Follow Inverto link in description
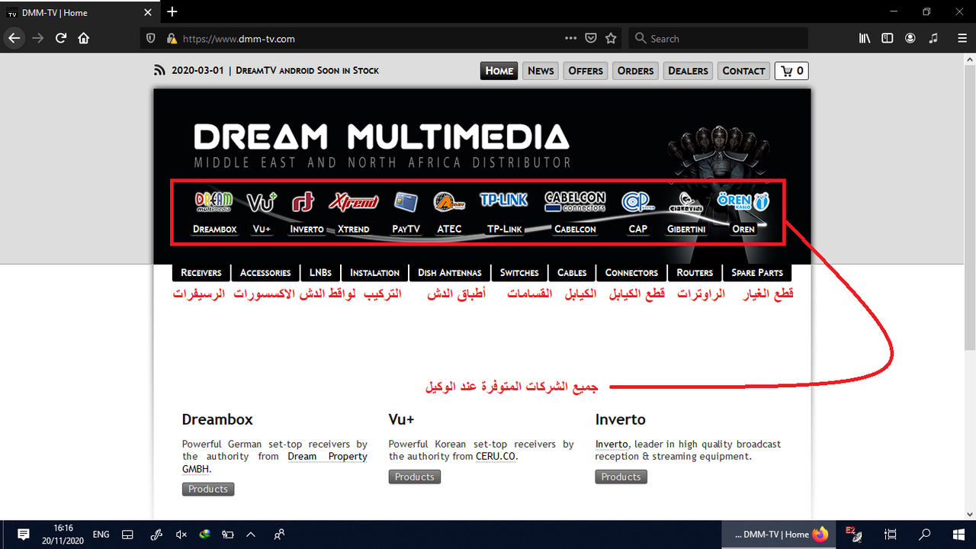The image size is (976, 549). click(x=612, y=445)
